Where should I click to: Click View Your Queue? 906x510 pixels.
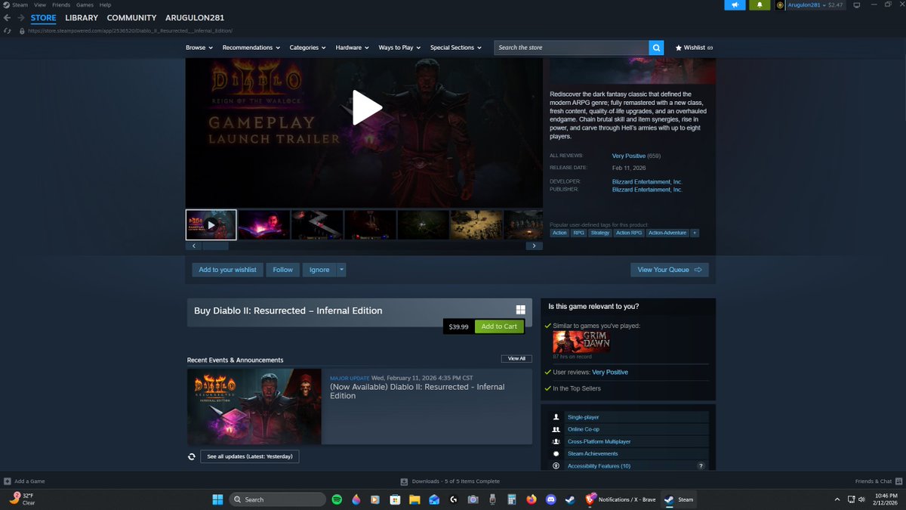tap(670, 270)
